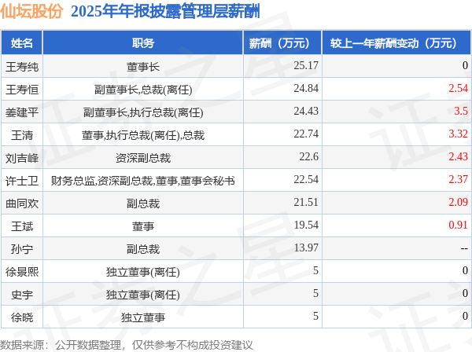This screenshot has width=472, height=352.
Task: Click change value 0 in 徐景熙's row
Action: click(x=465, y=271)
